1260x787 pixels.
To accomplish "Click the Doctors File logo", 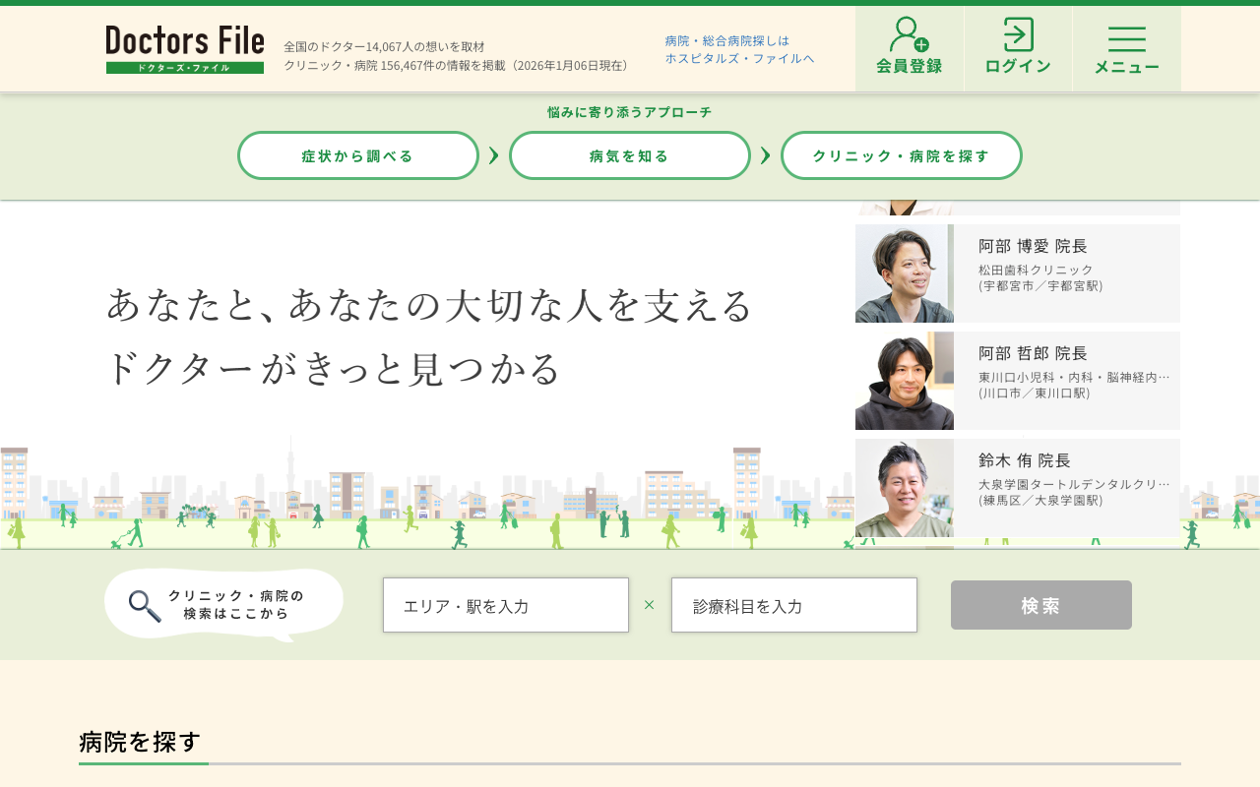I will [x=184, y=42].
